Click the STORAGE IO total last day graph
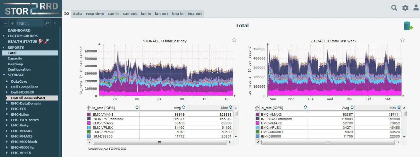Screen dimensions: 420x157 (x=164, y=71)
